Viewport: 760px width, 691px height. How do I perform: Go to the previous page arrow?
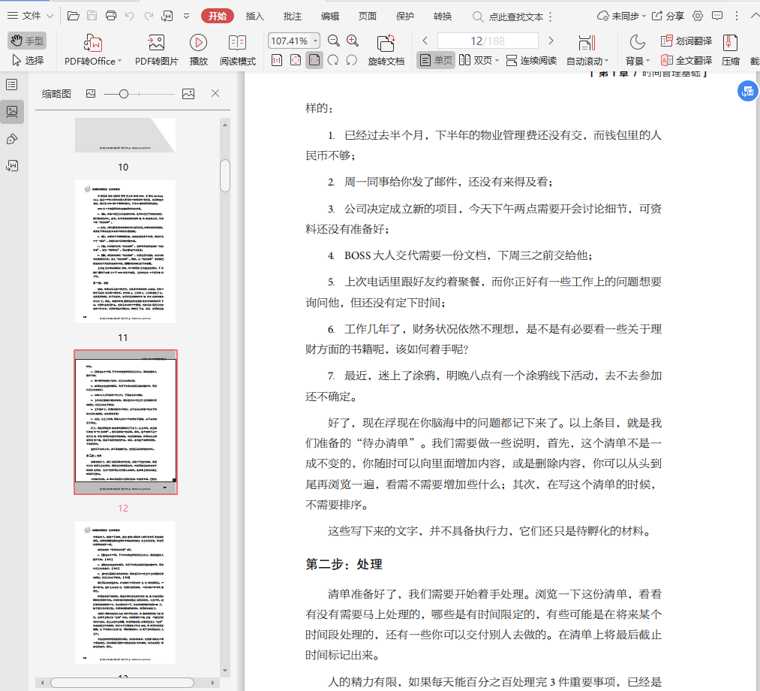pos(425,41)
